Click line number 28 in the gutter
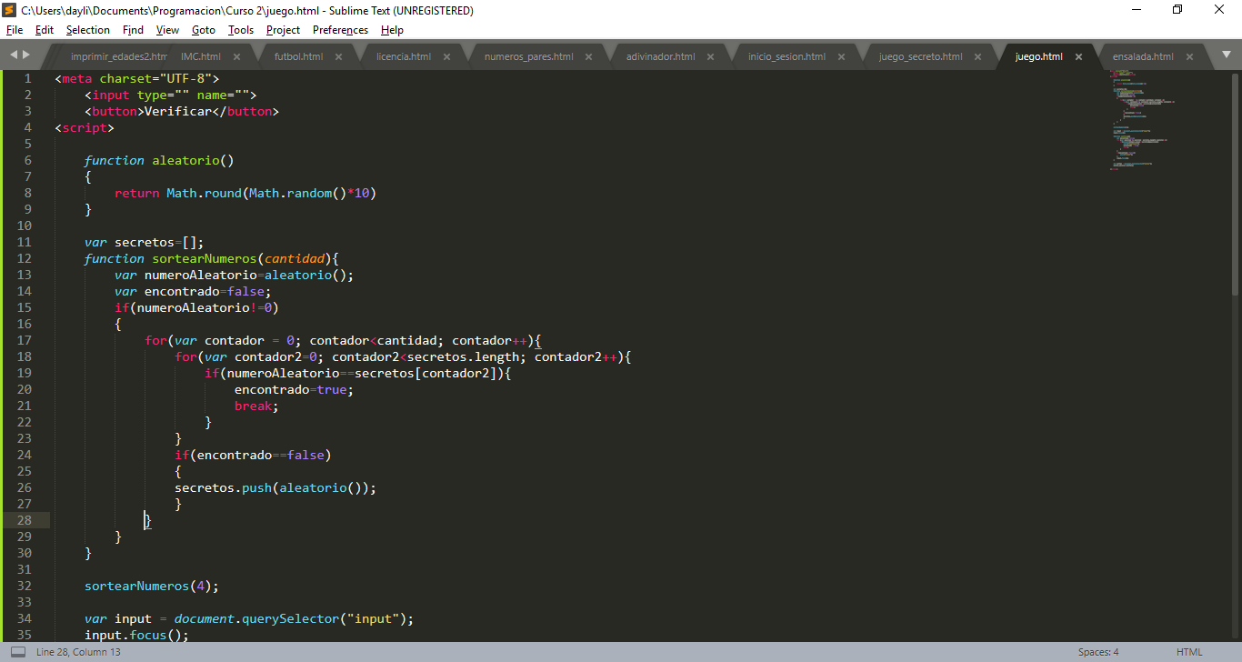The image size is (1242, 662). point(24,520)
